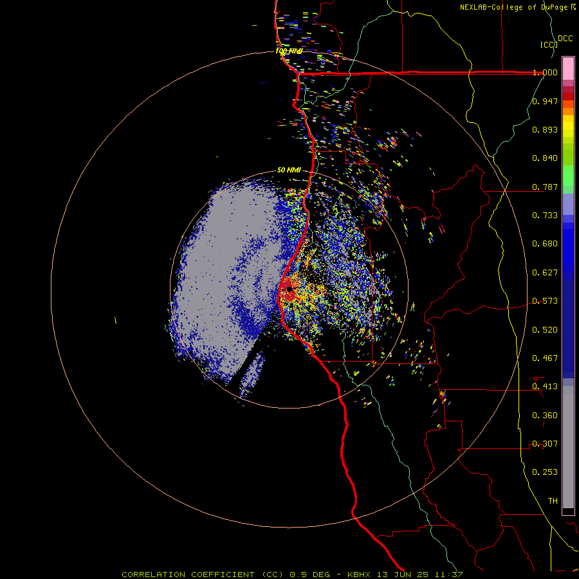Image resolution: width=579 pixels, height=579 pixels.
Task: Select the 0.733 legend value
Action: pos(545,216)
